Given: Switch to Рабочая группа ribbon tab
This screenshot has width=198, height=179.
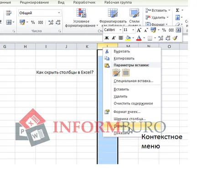Looking at the screenshot, I should click(118, 3).
